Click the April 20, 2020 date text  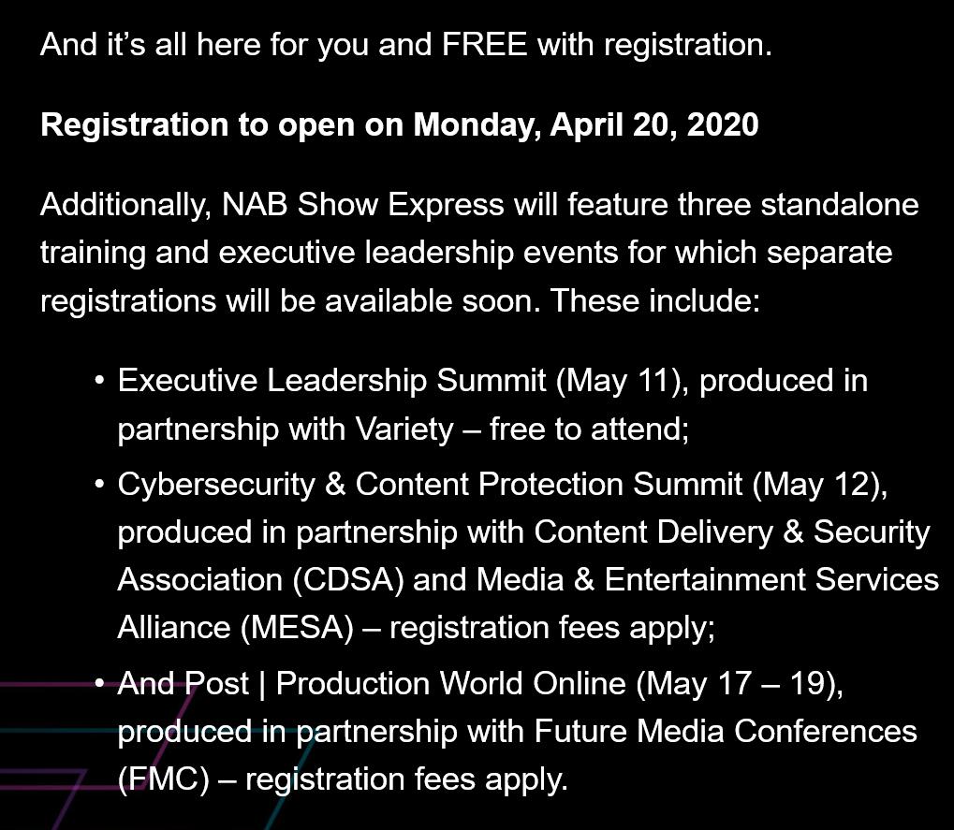654,125
